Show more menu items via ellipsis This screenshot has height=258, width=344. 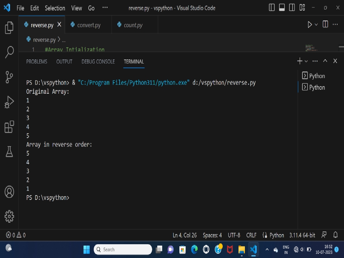tap(105, 8)
